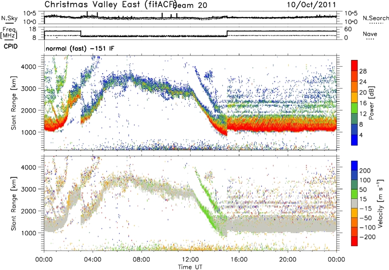Viewport: 389px width, 270px height.
Task: Click the 'N.Search' legend label
Action: click(375, 18)
